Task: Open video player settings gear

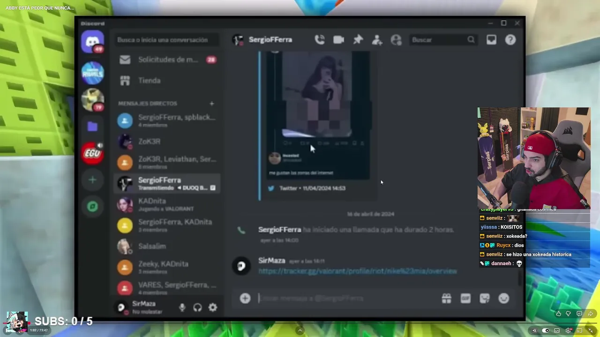Action: pos(568,330)
